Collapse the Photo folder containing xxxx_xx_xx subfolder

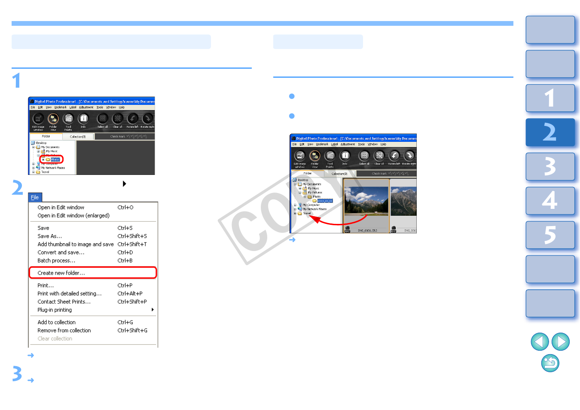[x=305, y=197]
